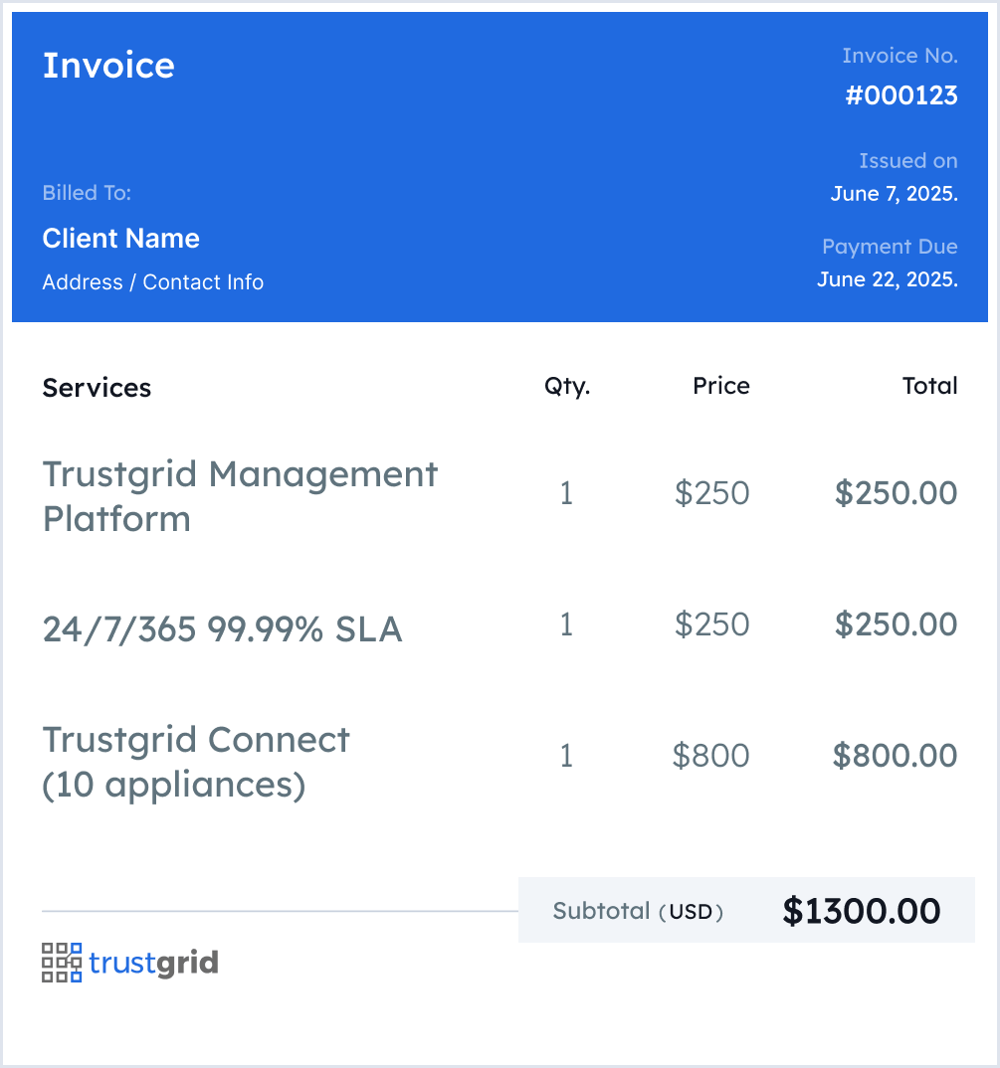Select the Client Name text
Screen dimensions: 1000x1068
click(121, 239)
